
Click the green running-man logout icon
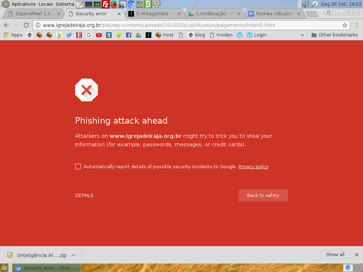pyautogui.click(x=148, y=4)
